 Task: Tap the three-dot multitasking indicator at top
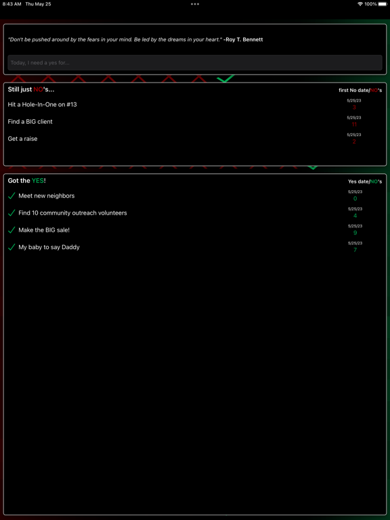click(x=195, y=4)
